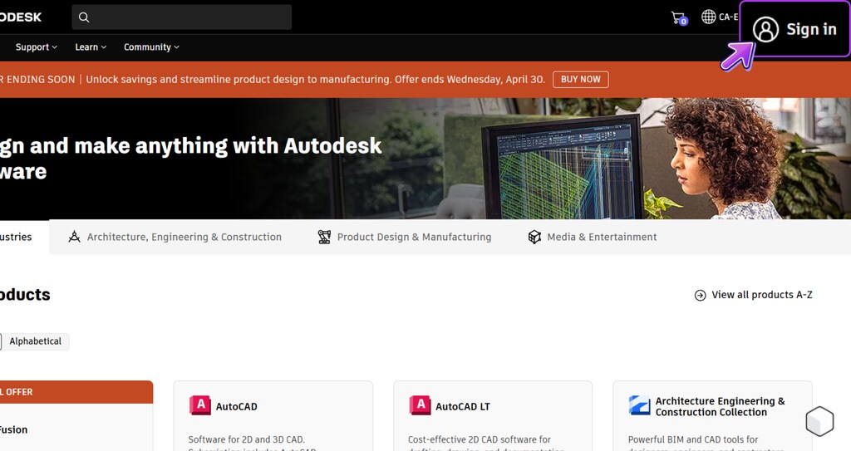The width and height of the screenshot is (851, 451).
Task: Open Architecture, Engineering & Construction tab
Action: 175,237
